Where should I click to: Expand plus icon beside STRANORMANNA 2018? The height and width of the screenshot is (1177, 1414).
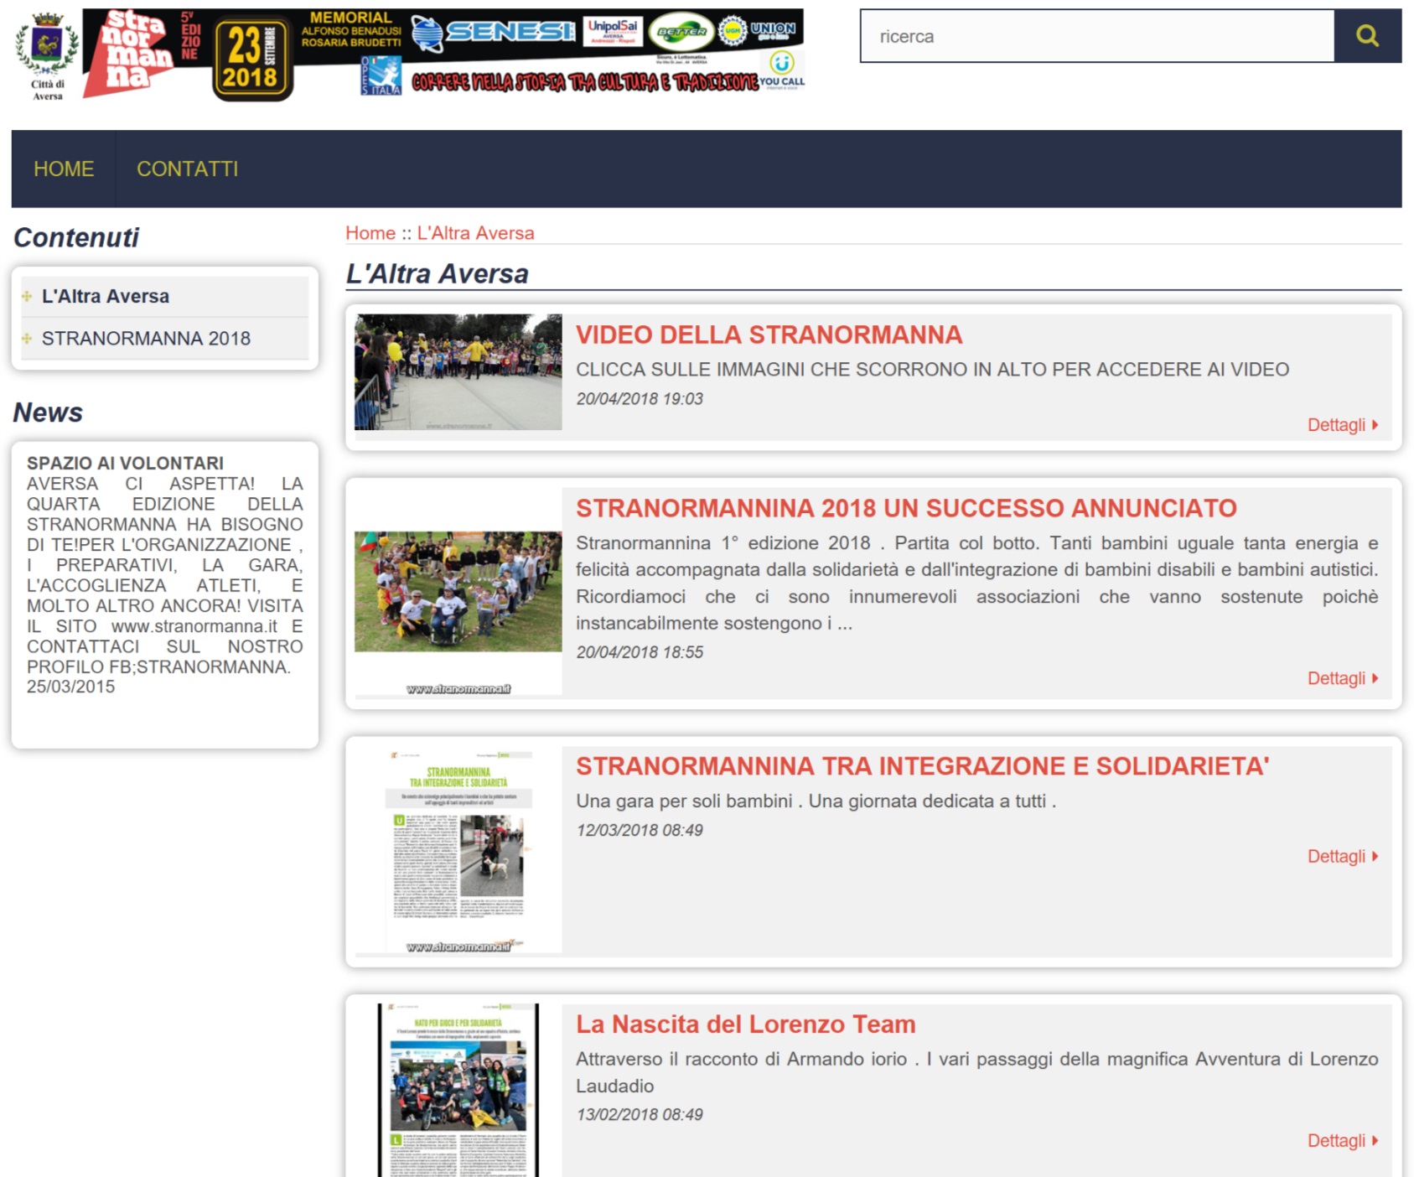click(x=27, y=339)
